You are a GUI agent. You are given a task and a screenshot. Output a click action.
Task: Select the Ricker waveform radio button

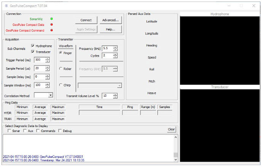61,69
